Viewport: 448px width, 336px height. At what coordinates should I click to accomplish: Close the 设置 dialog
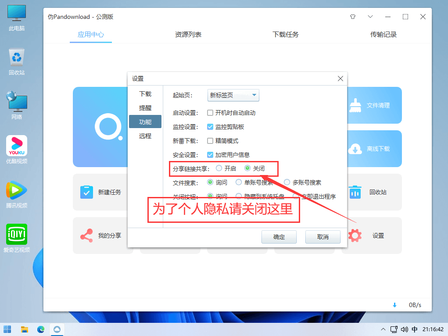[x=340, y=79]
